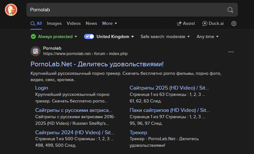Switch to the Images tab
254x154 pixels.
click(54, 24)
